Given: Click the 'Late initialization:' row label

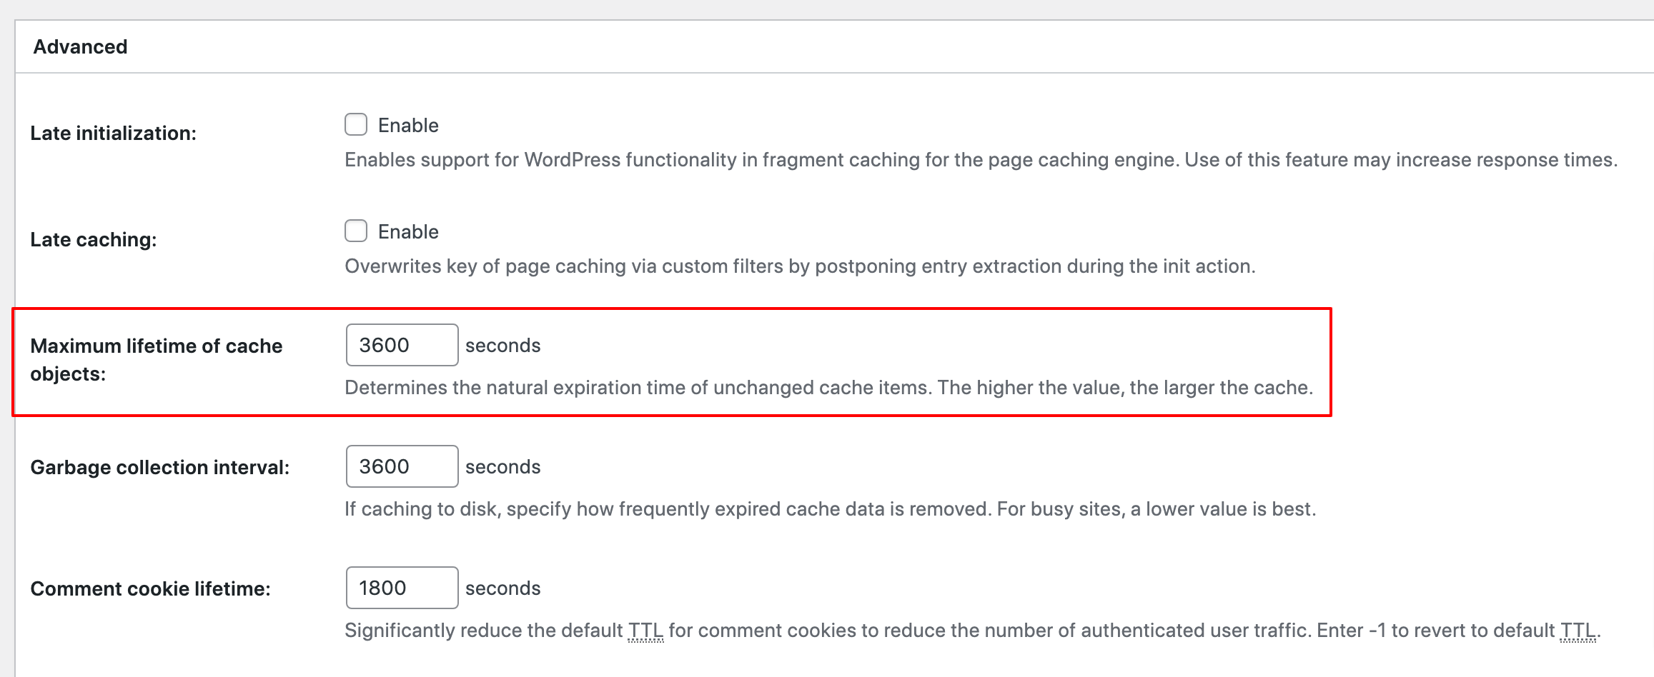Looking at the screenshot, I should coord(113,134).
